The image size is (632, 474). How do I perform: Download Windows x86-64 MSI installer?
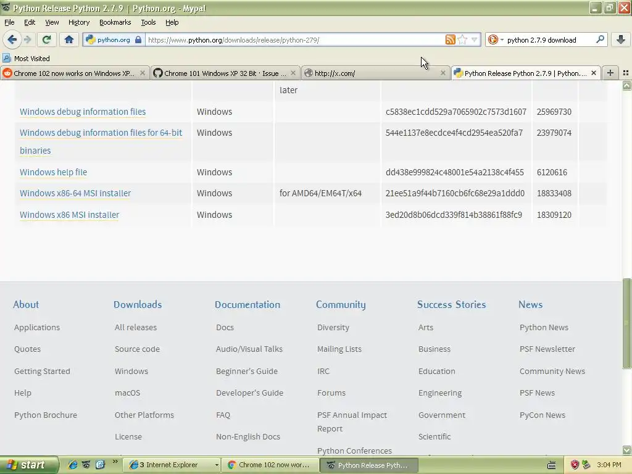pos(75,193)
